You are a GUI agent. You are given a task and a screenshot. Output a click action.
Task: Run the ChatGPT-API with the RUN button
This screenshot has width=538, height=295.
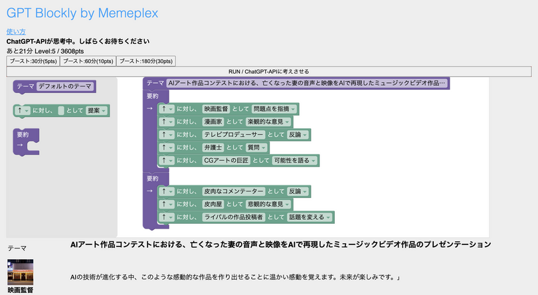click(x=268, y=72)
